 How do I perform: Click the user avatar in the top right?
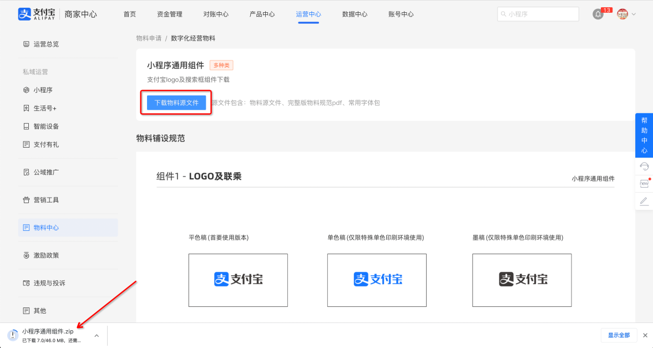(622, 14)
